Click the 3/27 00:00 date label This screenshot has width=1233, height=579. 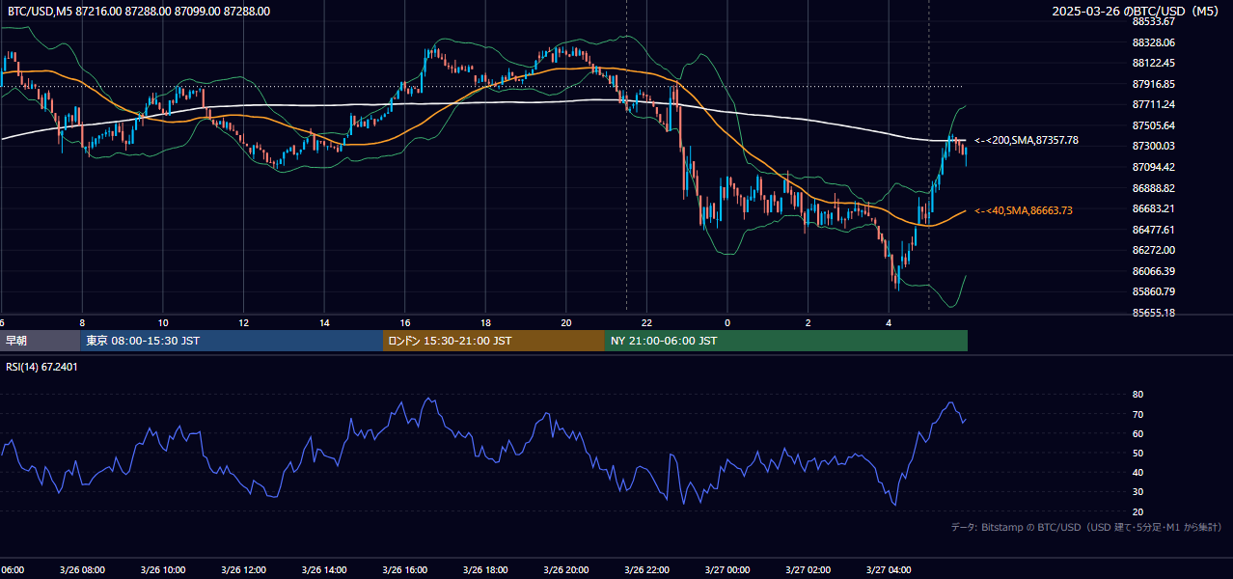[x=727, y=570]
